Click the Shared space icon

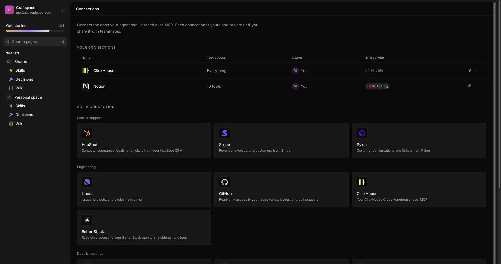(9, 62)
